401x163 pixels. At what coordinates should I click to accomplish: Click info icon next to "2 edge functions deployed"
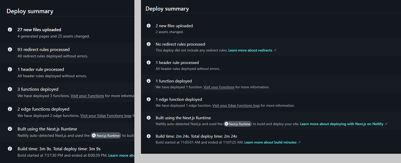(9, 109)
